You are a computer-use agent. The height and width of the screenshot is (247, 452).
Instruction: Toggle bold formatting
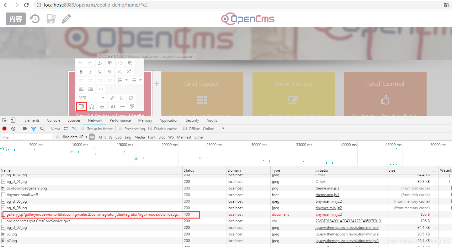coord(81,72)
